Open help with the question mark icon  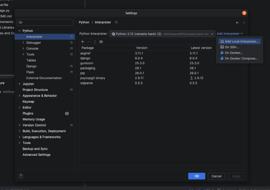tap(21, 176)
